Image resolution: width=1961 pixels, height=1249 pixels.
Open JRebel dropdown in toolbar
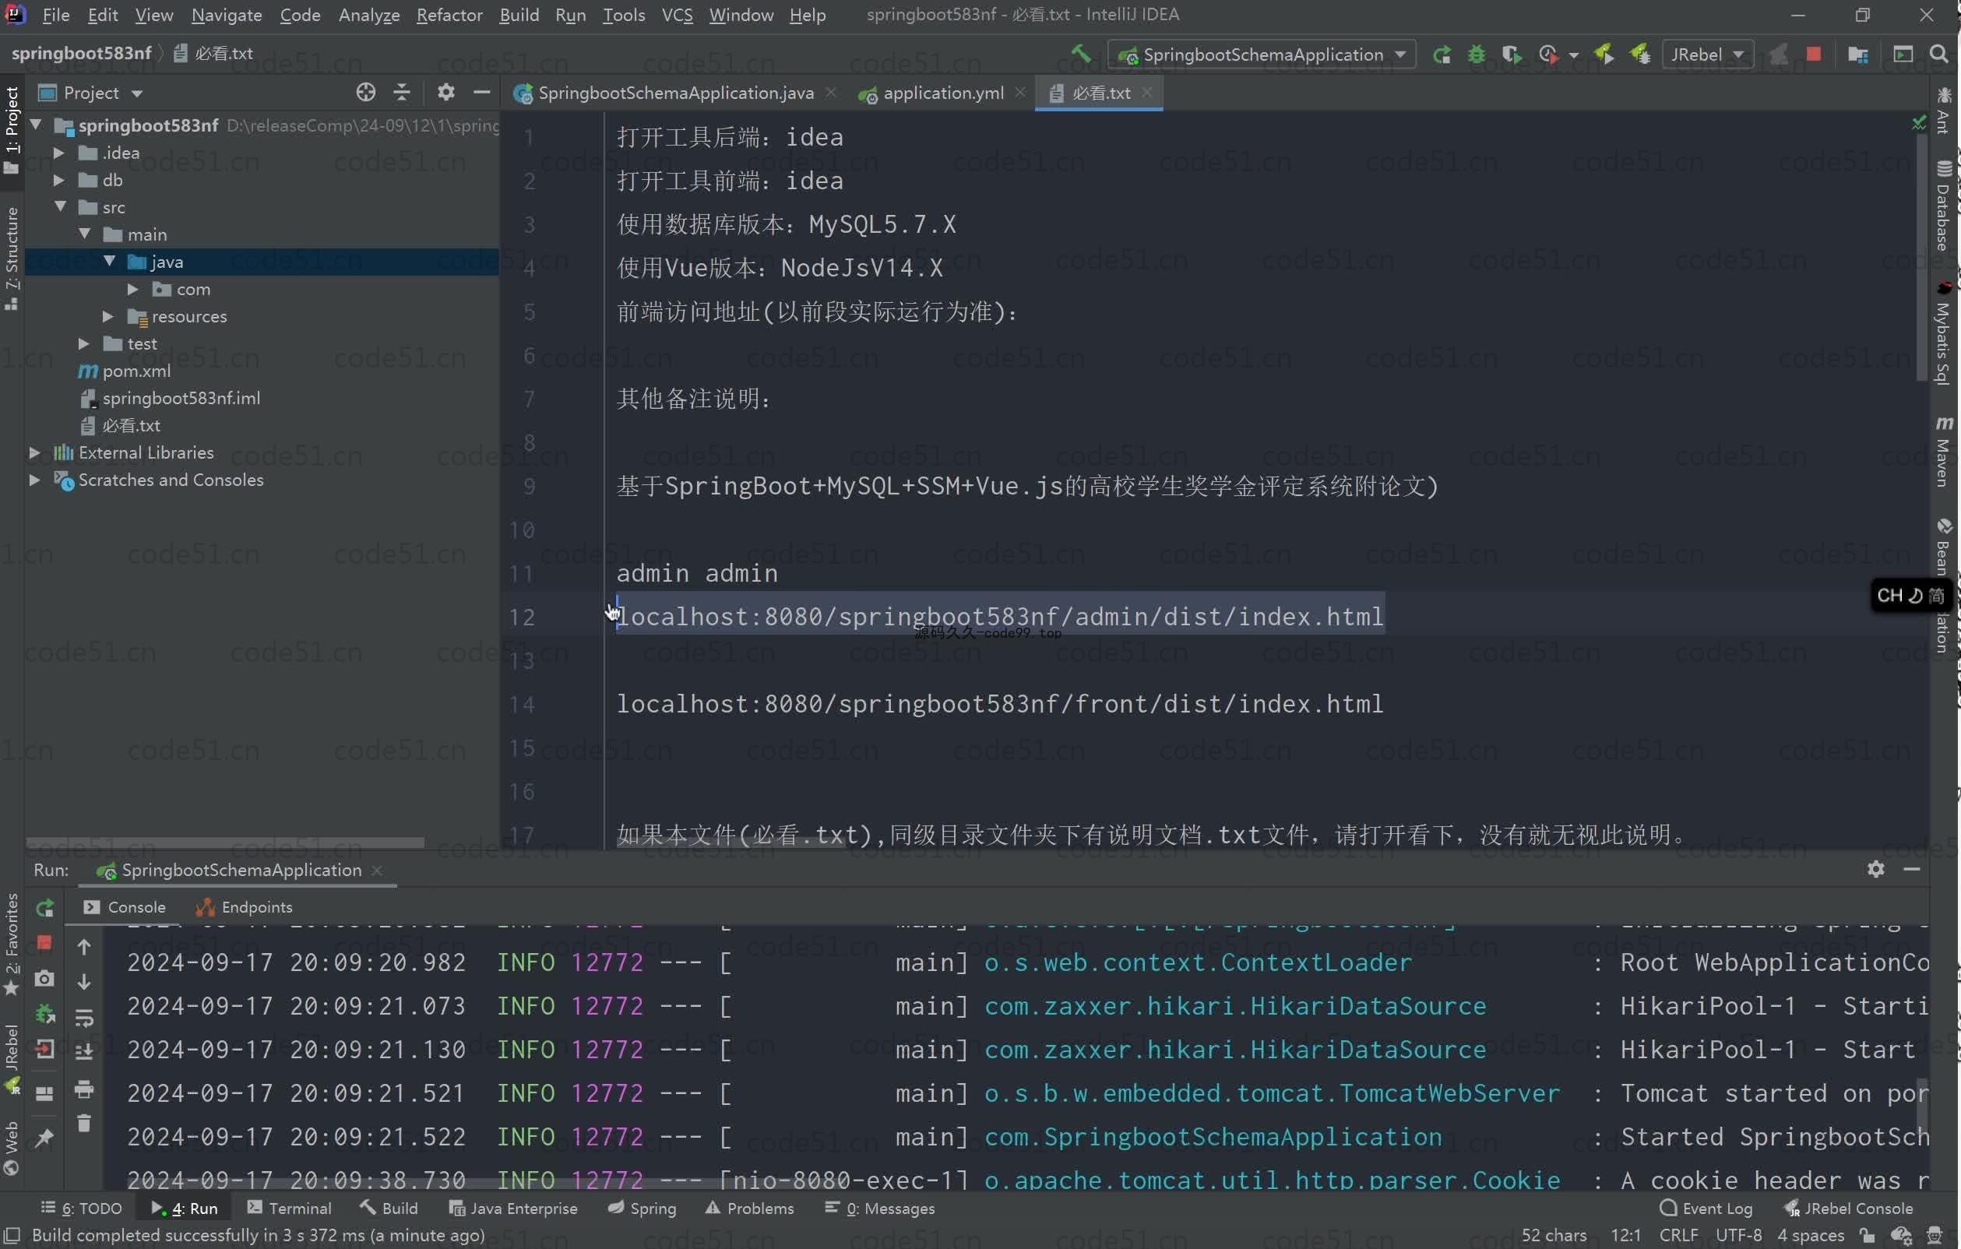1707,55
